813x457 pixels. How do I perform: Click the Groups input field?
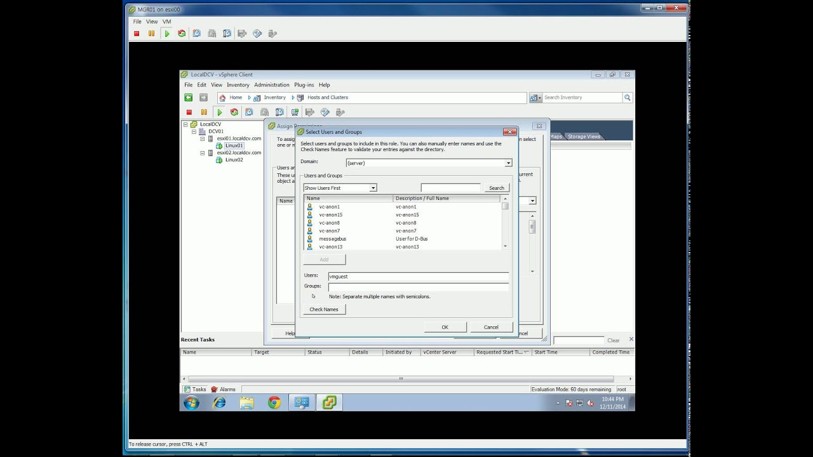[x=419, y=287]
